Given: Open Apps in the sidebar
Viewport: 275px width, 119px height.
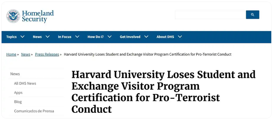Looking at the screenshot, I should [x=18, y=93].
